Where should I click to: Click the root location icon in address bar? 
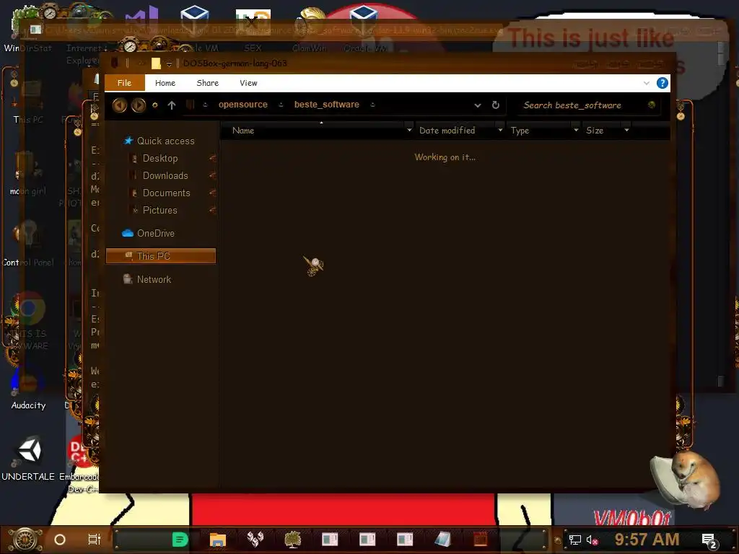pyautogui.click(x=190, y=105)
